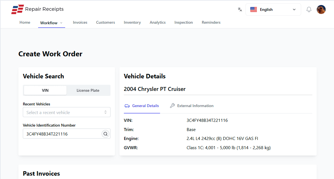Click the Recent Vehicles label
The width and height of the screenshot is (334, 179).
coord(36,104)
